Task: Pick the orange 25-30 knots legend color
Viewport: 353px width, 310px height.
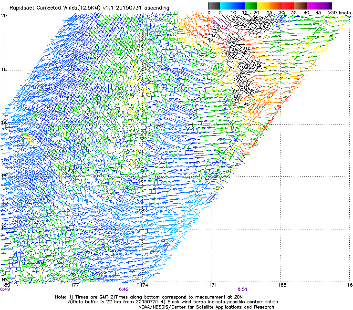Action: [x=276, y=6]
